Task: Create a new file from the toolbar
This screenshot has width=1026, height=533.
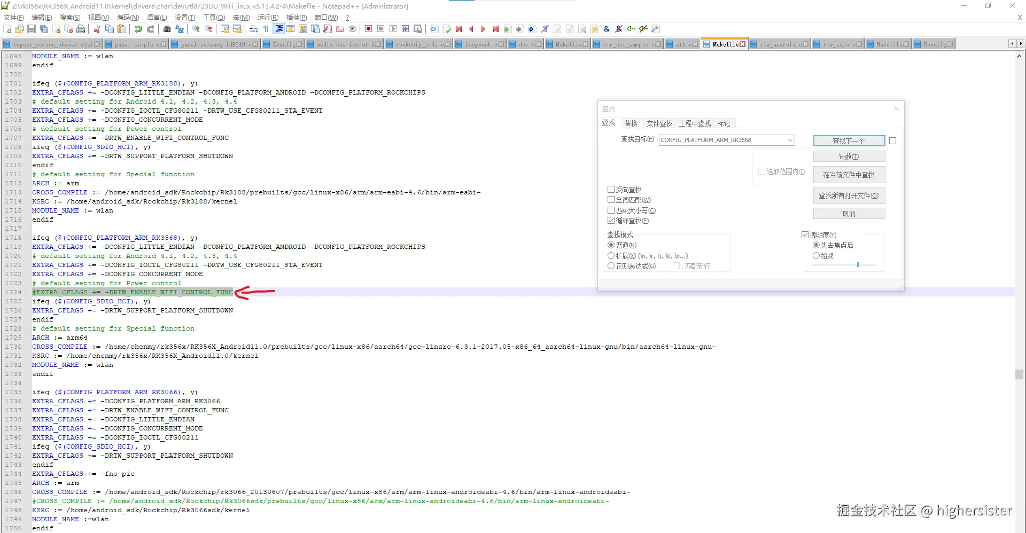Action: (x=7, y=29)
